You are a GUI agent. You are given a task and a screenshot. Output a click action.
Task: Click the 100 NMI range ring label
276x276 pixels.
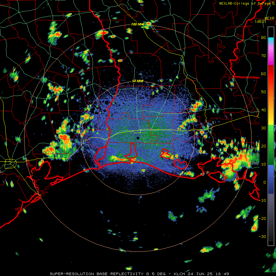point(138,24)
